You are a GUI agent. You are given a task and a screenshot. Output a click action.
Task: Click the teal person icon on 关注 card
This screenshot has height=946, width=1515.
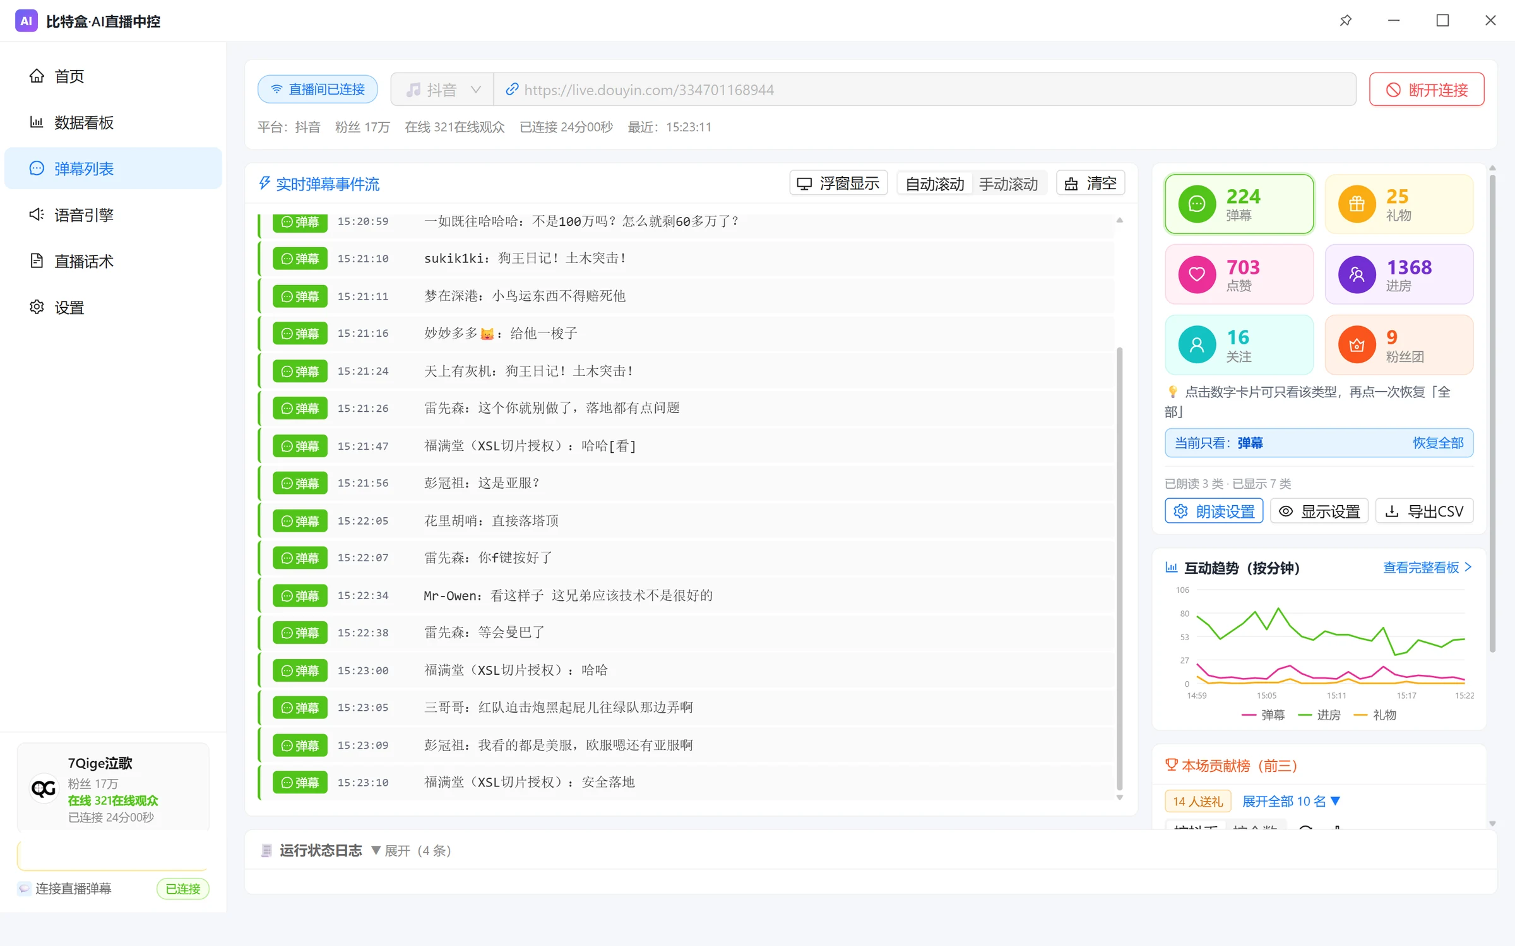point(1197,345)
